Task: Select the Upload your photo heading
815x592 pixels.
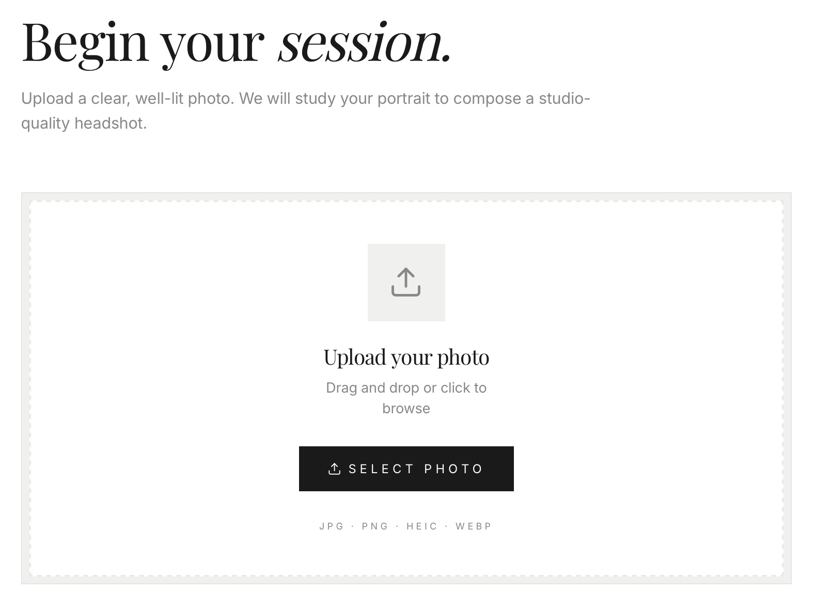Action: [x=406, y=356]
